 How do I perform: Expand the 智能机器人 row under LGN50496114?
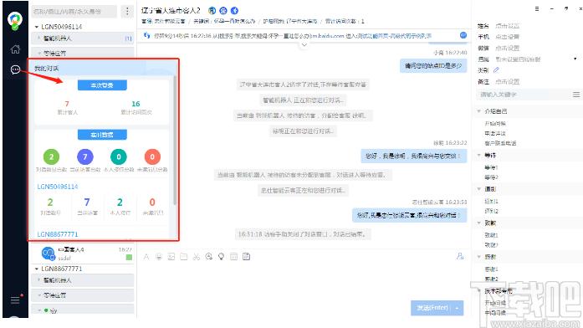(x=84, y=38)
